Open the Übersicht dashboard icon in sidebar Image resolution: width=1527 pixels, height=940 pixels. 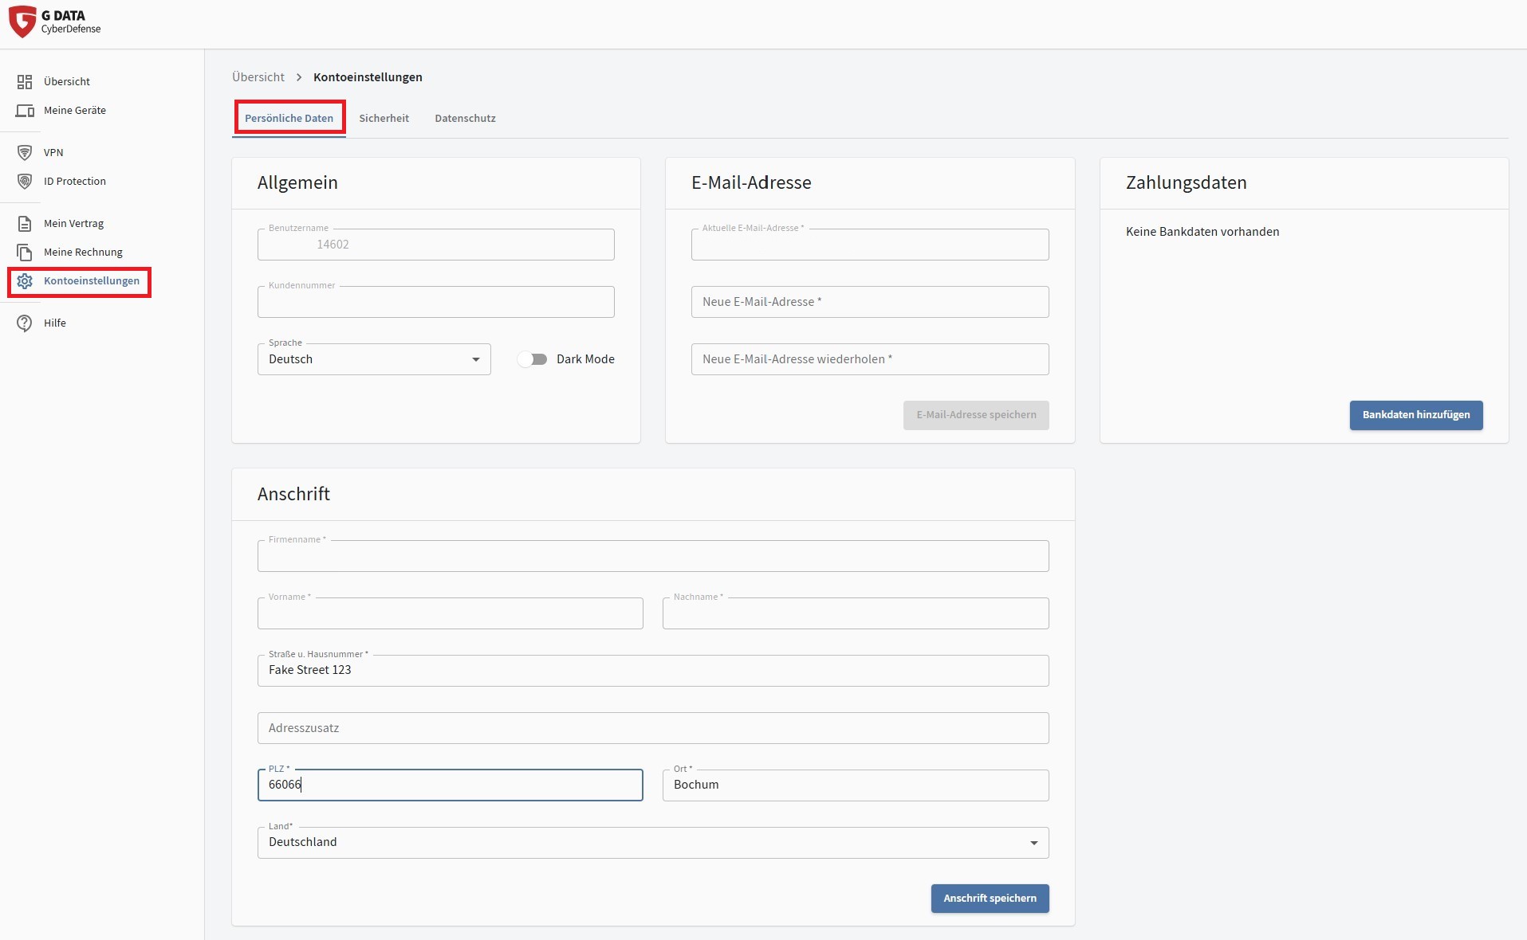coord(25,82)
